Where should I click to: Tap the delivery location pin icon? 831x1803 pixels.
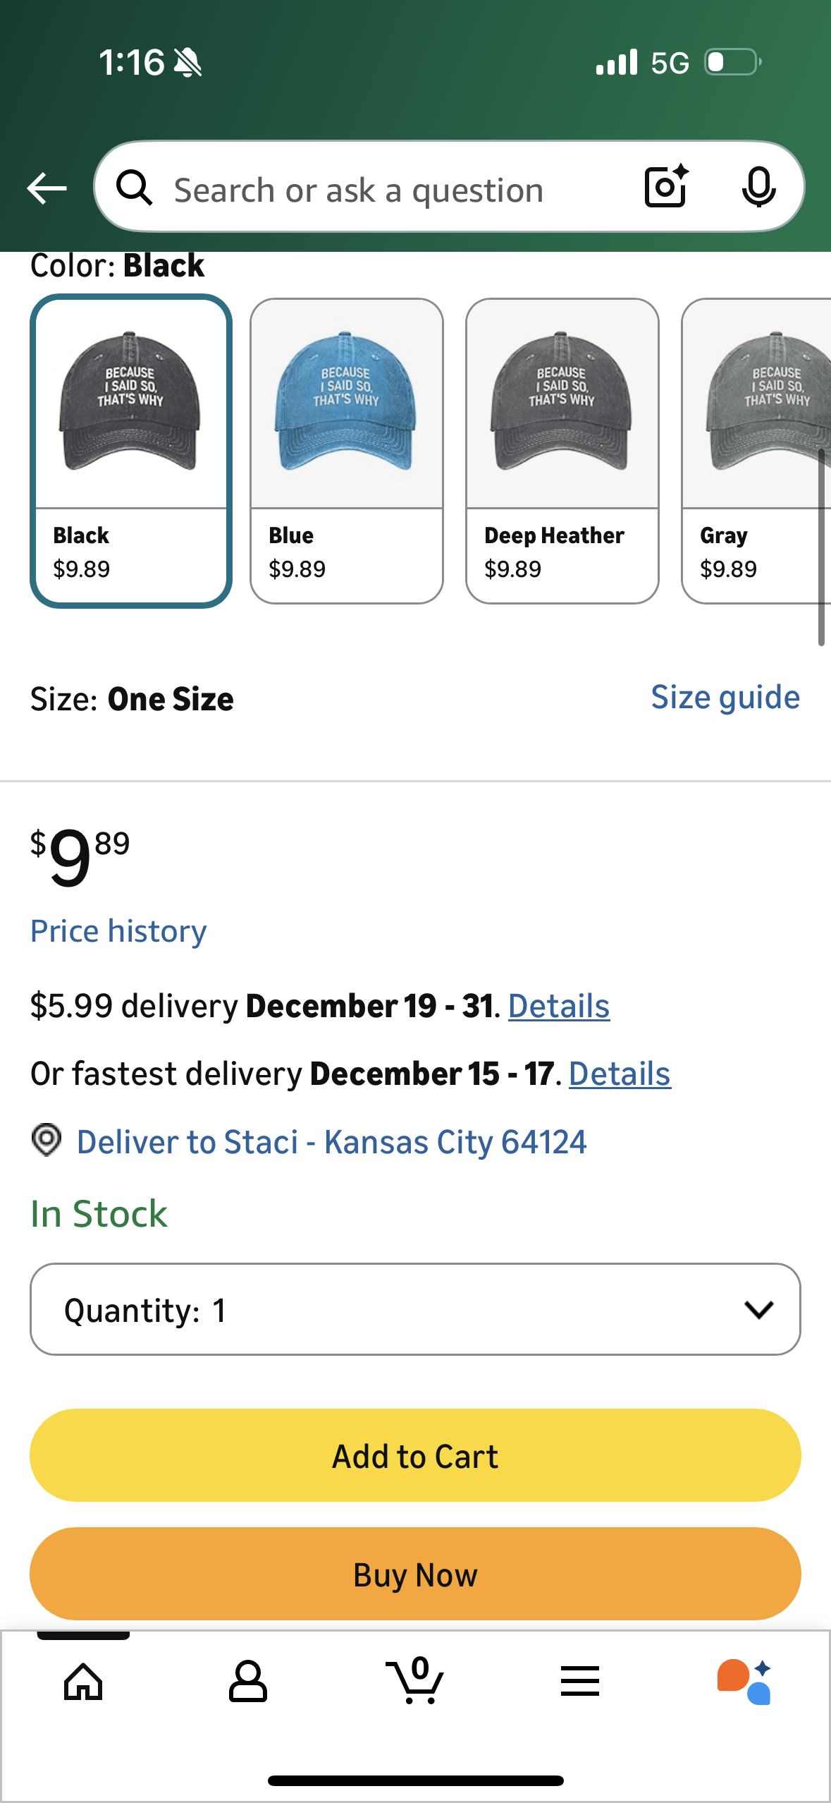click(47, 1140)
